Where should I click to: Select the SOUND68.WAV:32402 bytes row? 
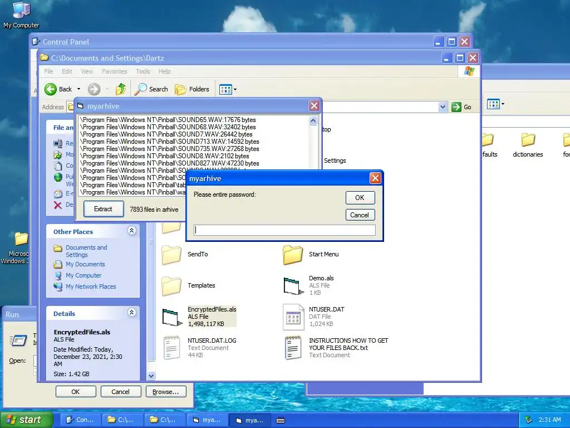[168, 127]
